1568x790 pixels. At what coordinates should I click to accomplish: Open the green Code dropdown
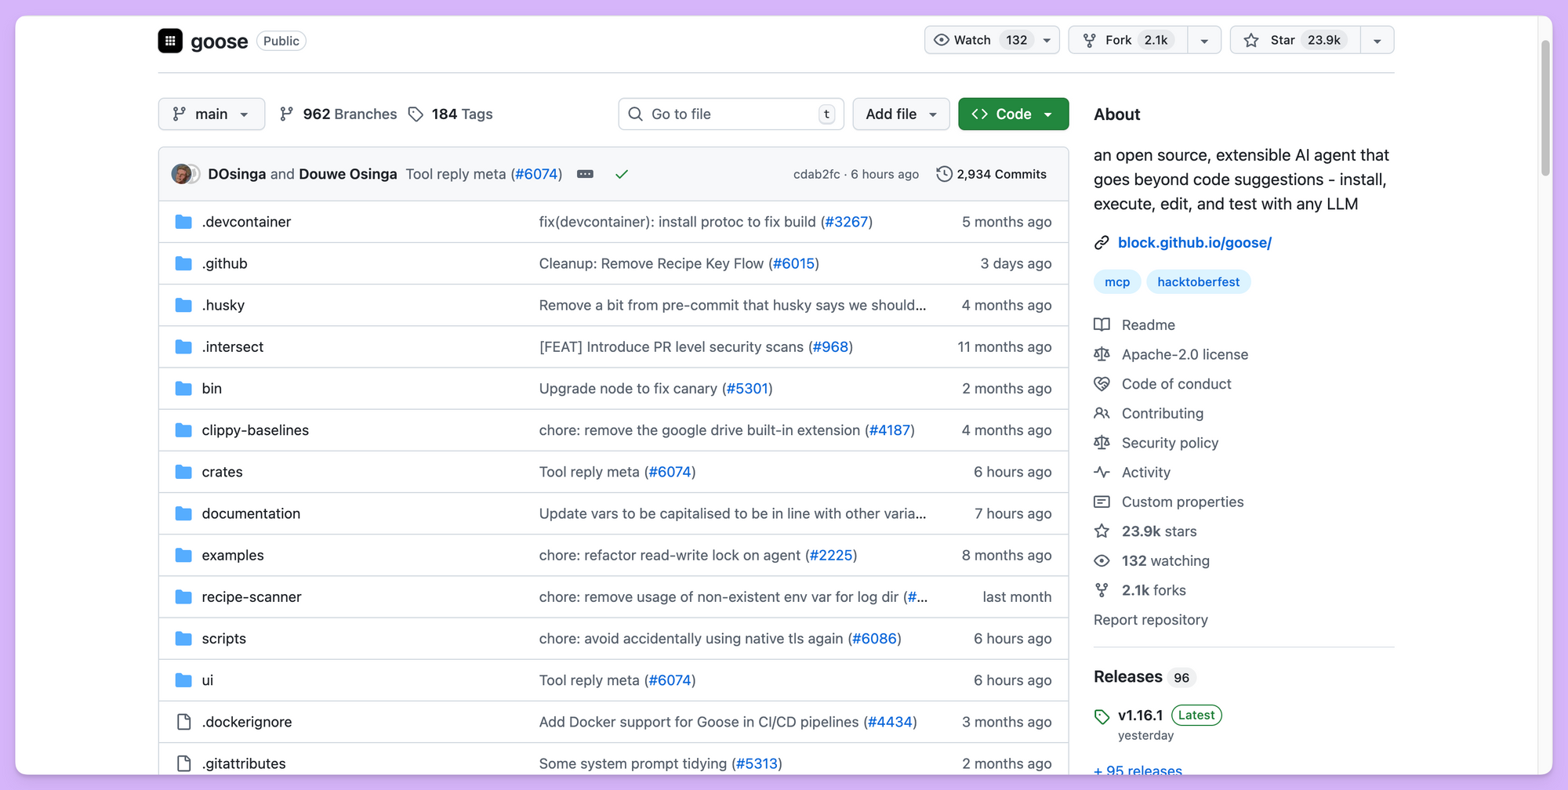coord(1013,114)
